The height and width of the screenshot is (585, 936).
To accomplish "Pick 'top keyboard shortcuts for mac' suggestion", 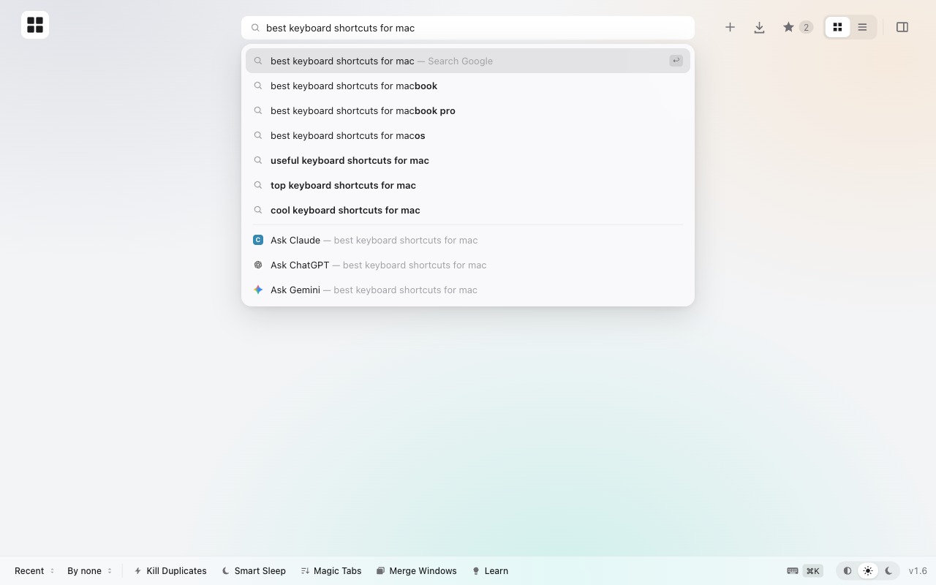I will 468,185.
